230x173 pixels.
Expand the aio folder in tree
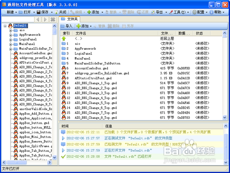11,30
